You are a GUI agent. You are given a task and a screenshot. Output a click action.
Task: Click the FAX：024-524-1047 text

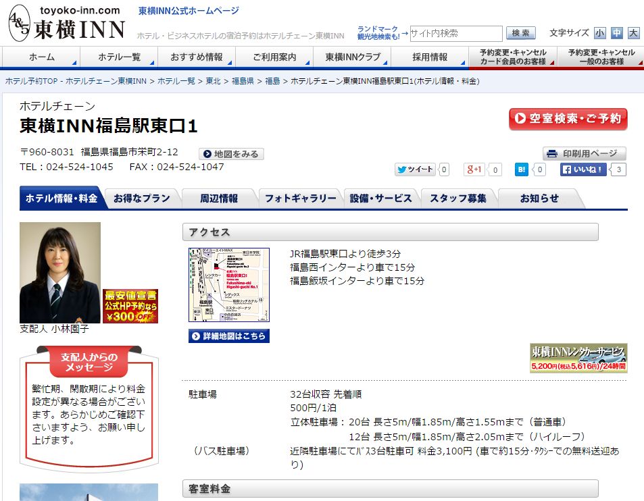click(x=176, y=167)
